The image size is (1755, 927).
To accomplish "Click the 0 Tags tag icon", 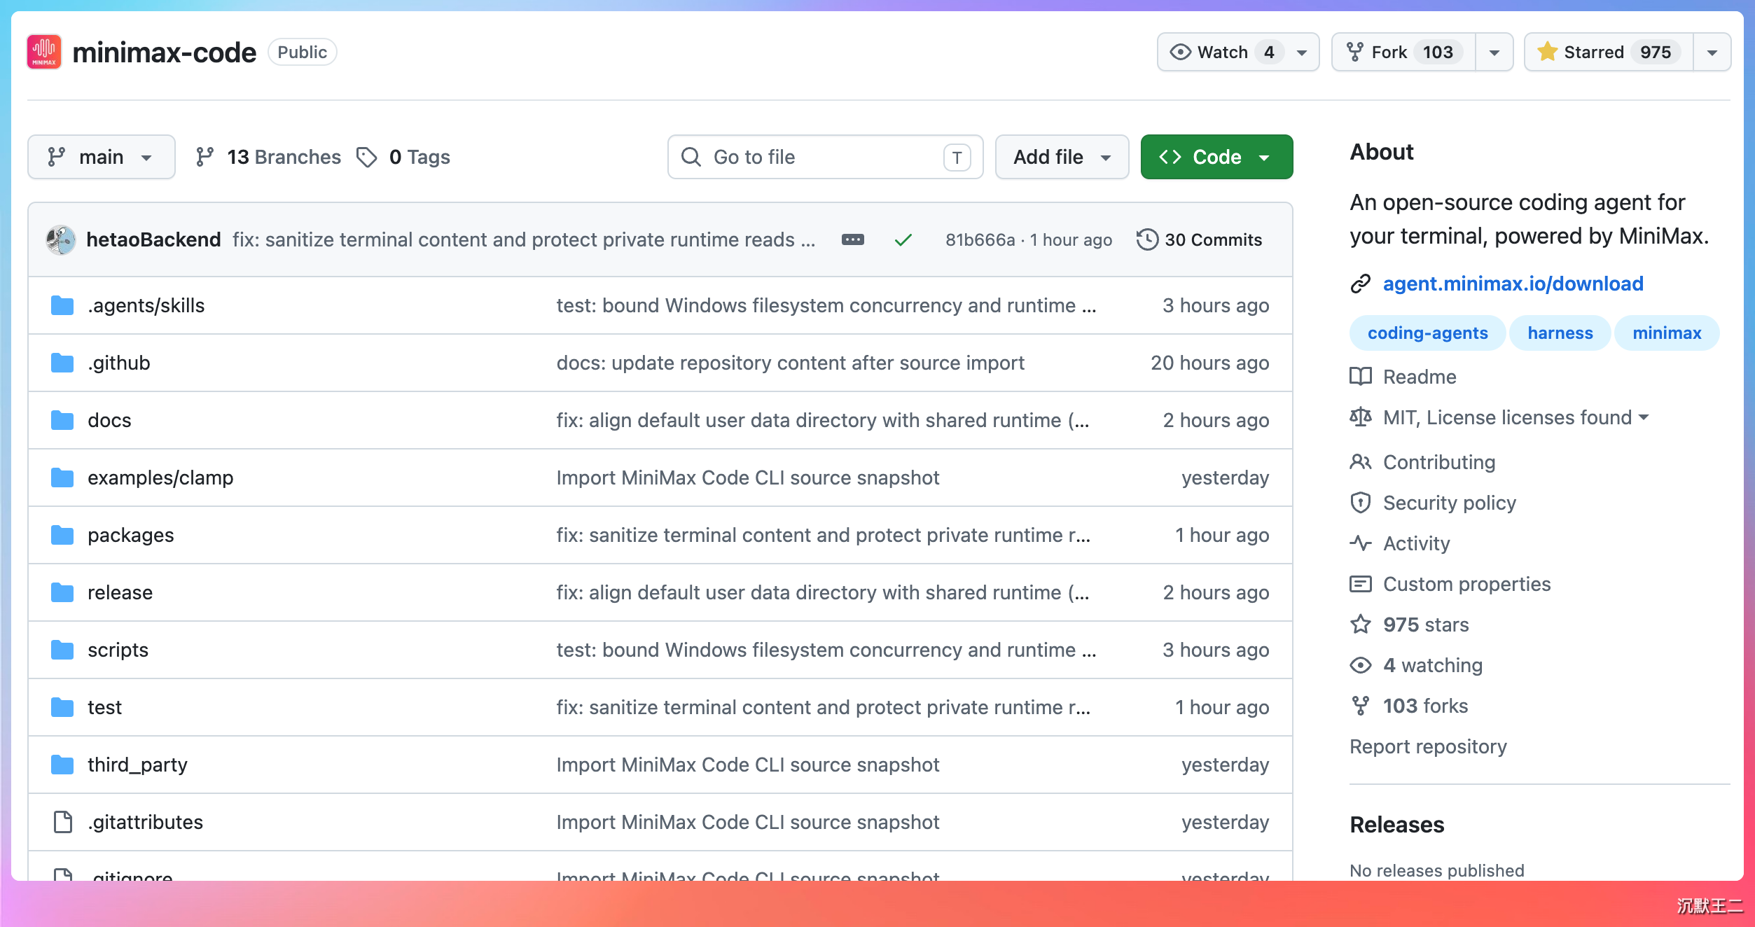I will point(366,157).
